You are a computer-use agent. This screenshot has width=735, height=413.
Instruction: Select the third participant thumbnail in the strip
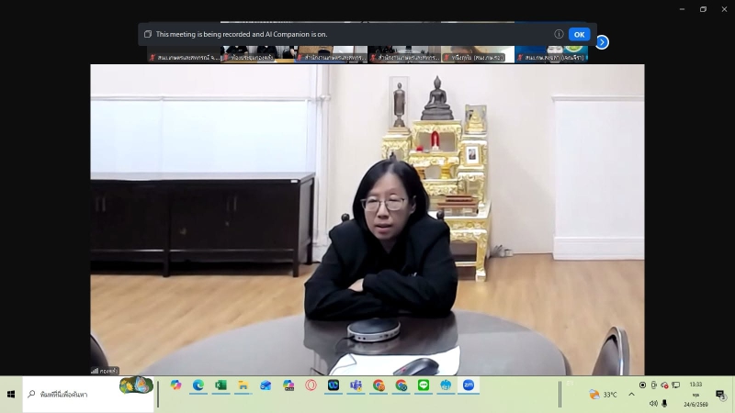[331, 54]
